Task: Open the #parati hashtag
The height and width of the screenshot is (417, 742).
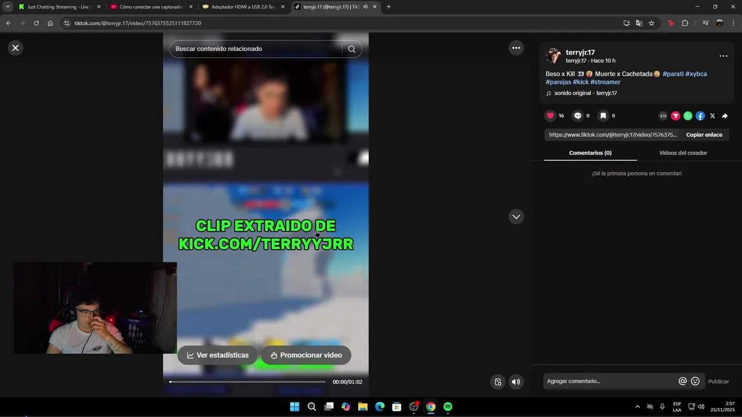Action: pyautogui.click(x=673, y=74)
